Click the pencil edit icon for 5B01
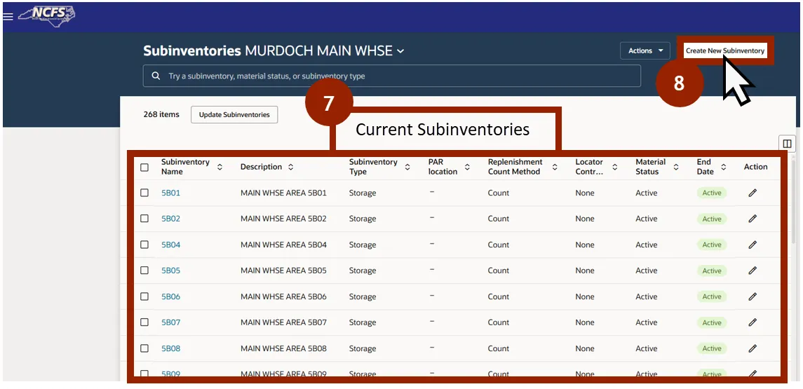 [x=753, y=193]
